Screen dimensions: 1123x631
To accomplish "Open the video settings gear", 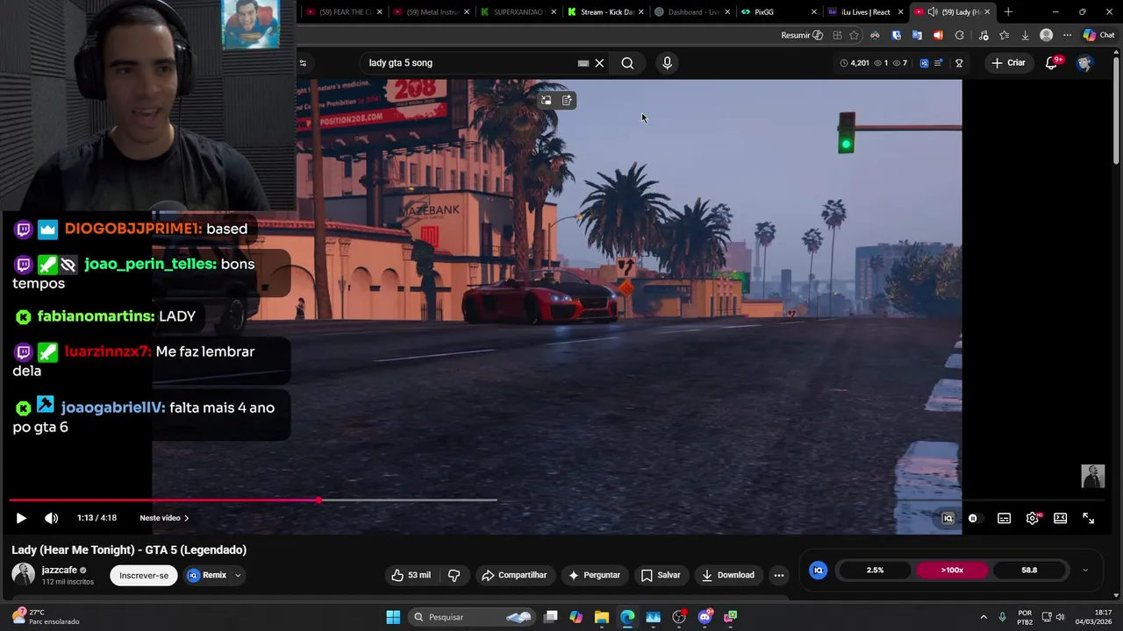I will pos(1033,519).
